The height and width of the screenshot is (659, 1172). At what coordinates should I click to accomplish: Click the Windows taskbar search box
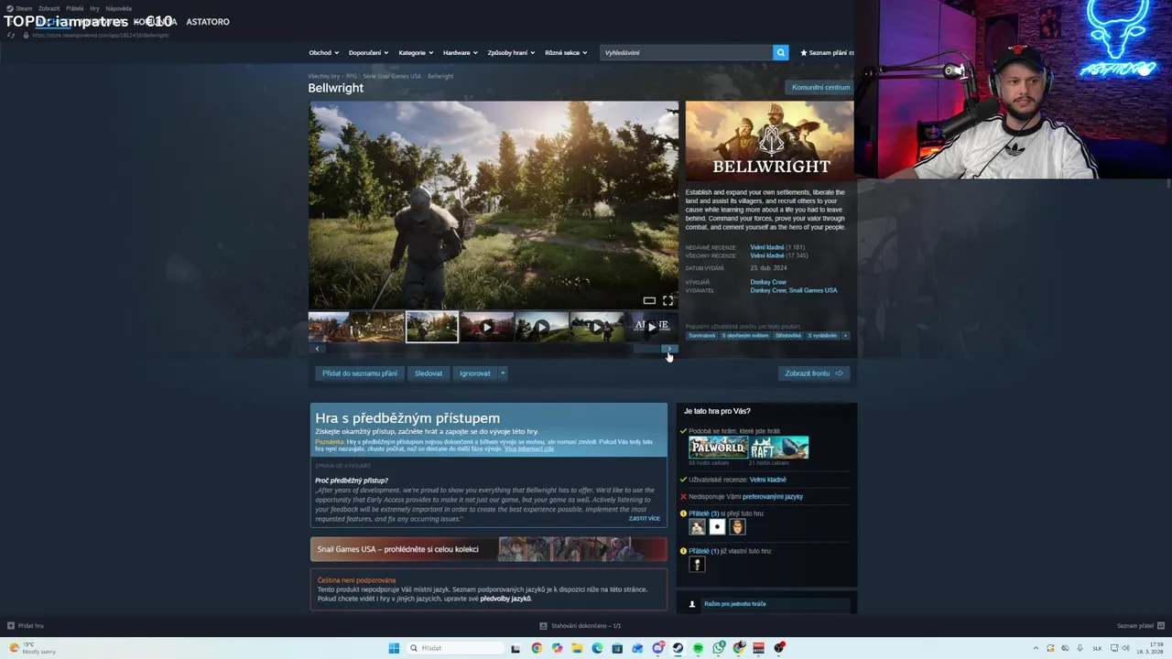[x=456, y=648]
